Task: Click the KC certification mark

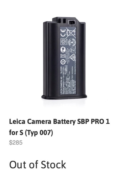Action: coord(63,56)
